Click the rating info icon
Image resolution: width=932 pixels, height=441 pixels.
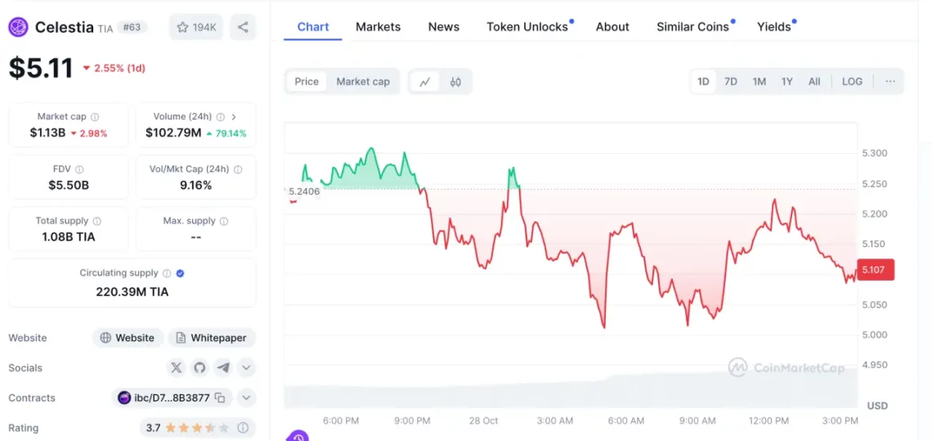(243, 428)
